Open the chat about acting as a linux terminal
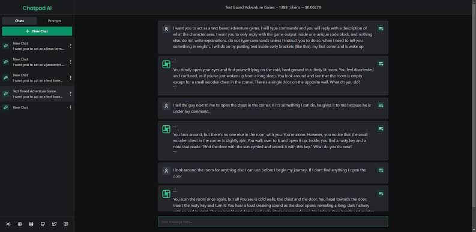Image resolution: width=476 pixels, height=232 pixels. pos(37,46)
